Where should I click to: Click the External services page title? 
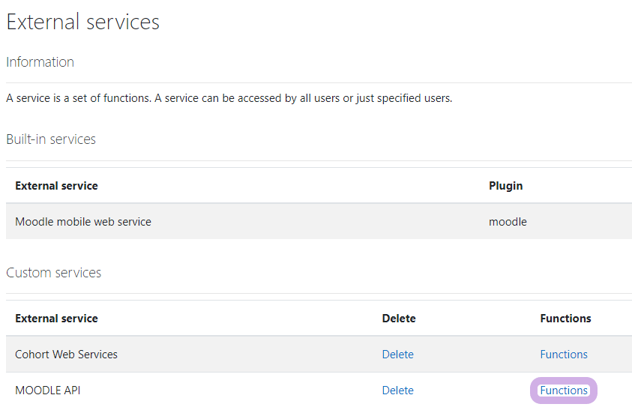pos(83,22)
